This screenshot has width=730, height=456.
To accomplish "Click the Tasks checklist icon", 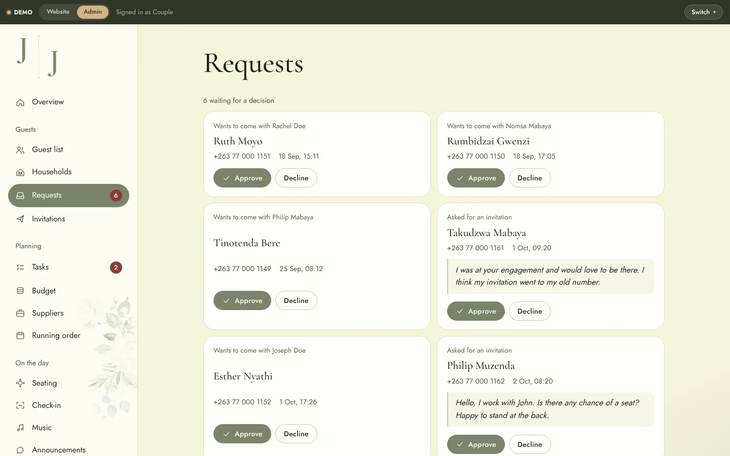I will pyautogui.click(x=20, y=268).
